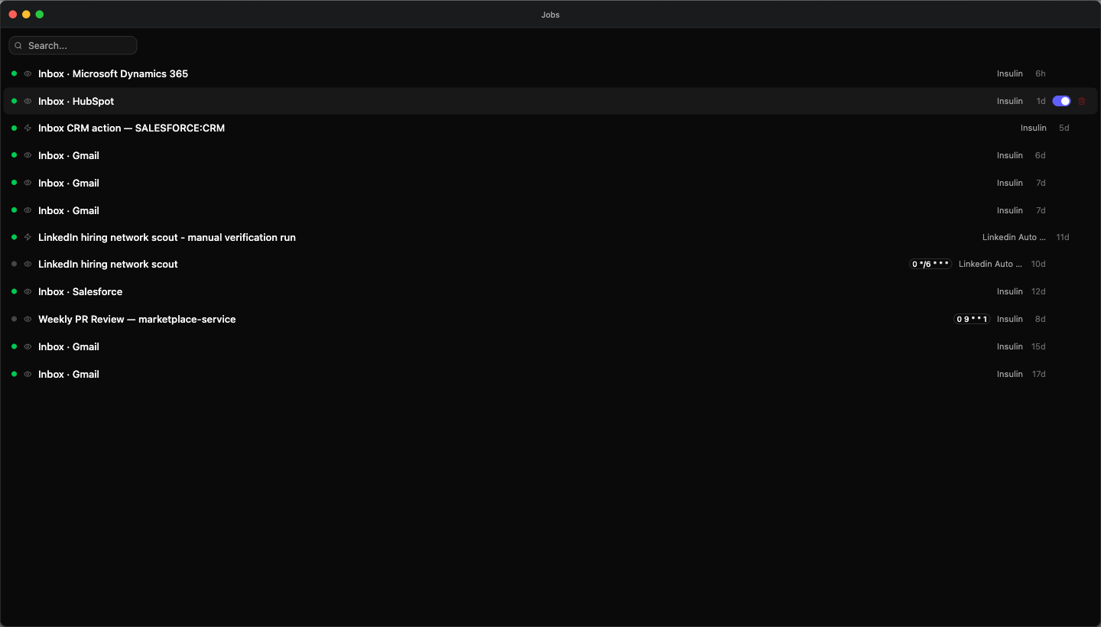Click the green status dot on HubSpot row
The width and height of the screenshot is (1101, 627).
pos(14,101)
